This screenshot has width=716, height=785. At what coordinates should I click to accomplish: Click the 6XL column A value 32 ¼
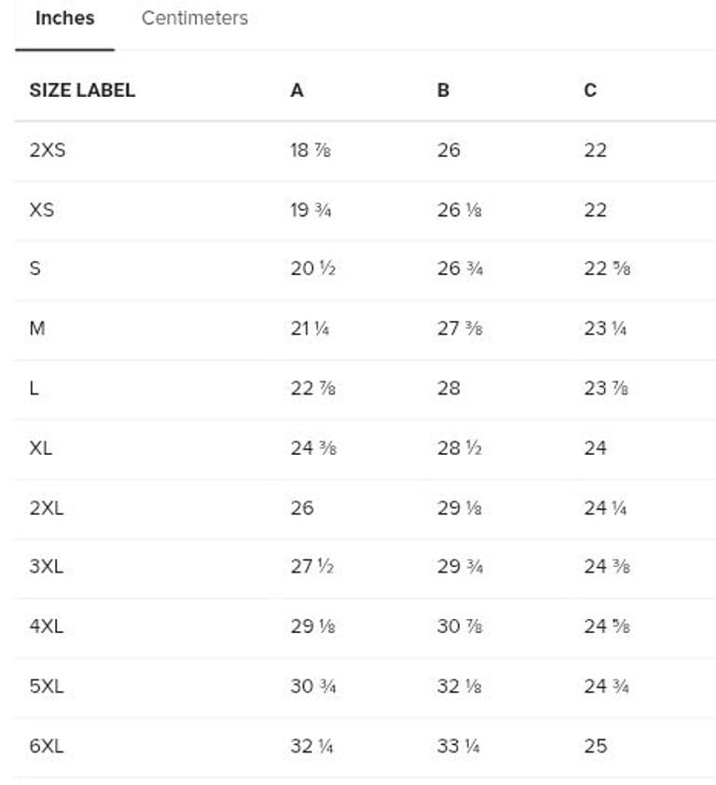[x=312, y=746]
